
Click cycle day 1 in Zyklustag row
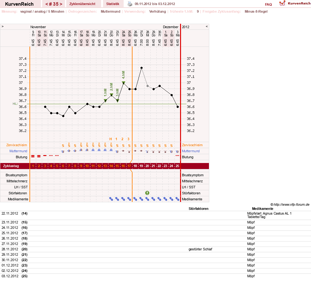[x=33, y=166]
